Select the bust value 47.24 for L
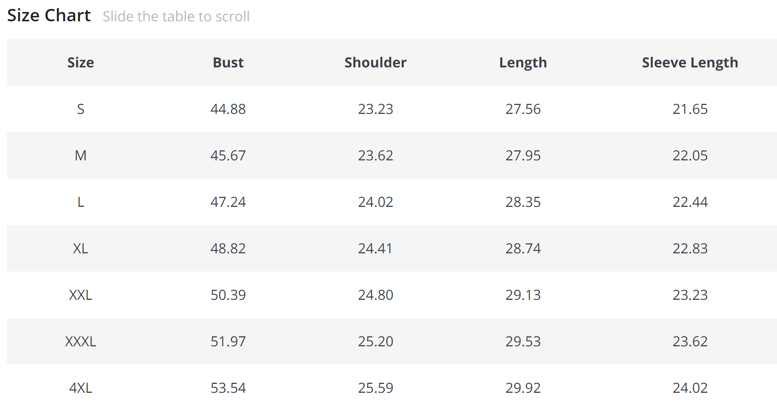Image resolution: width=777 pixels, height=411 pixels. [228, 202]
